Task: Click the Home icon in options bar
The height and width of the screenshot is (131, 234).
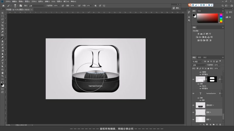Action: point(3,5)
